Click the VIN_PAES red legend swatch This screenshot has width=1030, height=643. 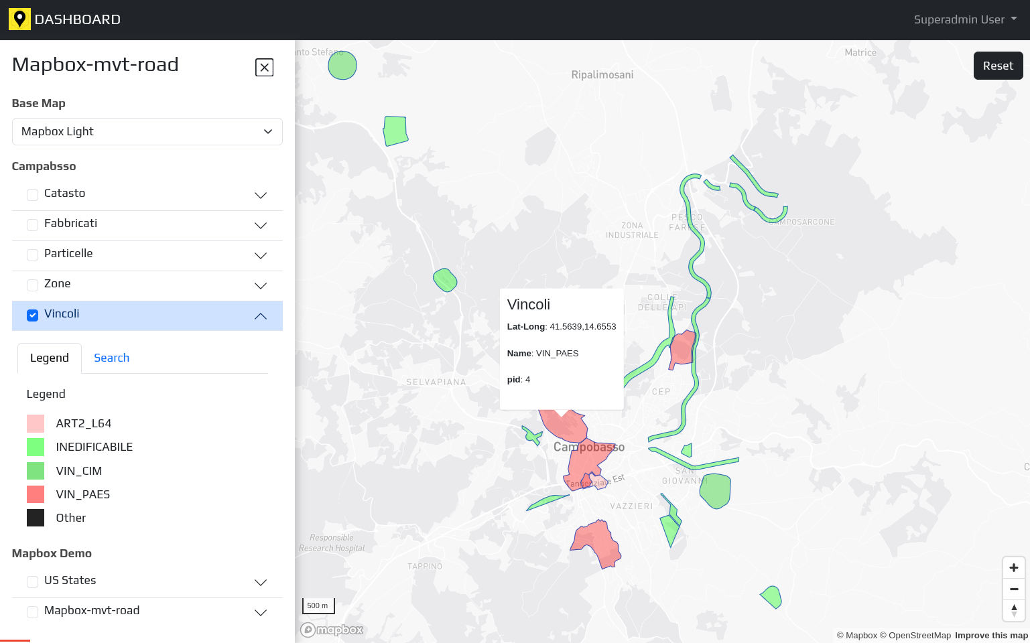[36, 494]
